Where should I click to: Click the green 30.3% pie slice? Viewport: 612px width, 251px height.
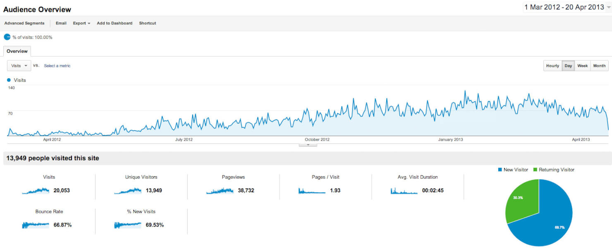[x=522, y=201]
